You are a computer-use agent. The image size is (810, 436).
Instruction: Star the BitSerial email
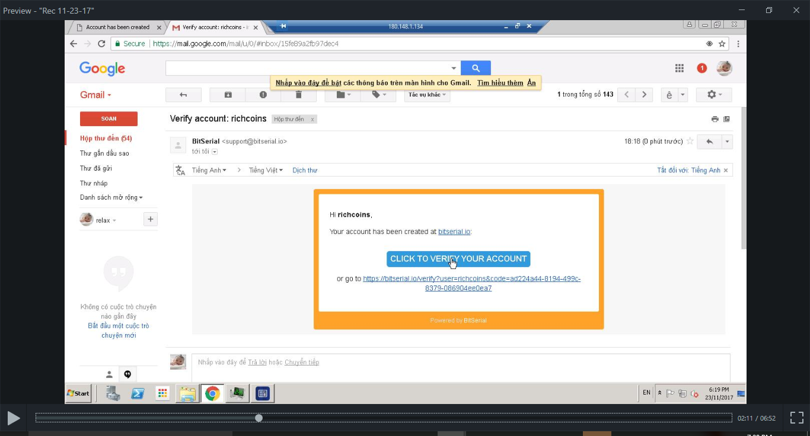[690, 142]
